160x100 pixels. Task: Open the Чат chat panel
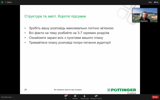pyautogui.click(x=66, y=97)
